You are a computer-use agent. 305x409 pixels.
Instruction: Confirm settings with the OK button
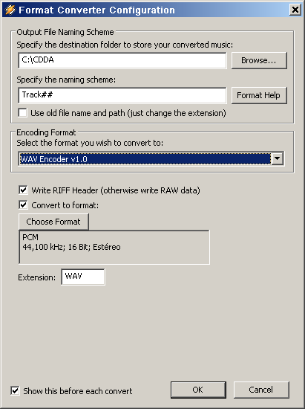pyautogui.click(x=198, y=390)
